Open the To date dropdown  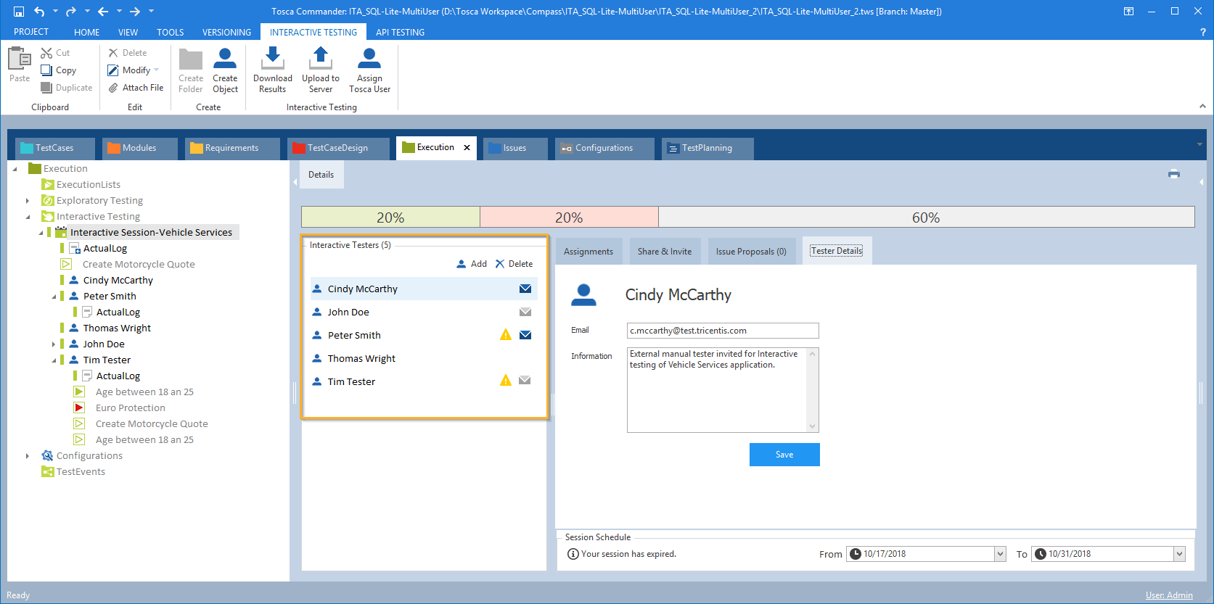tap(1178, 554)
